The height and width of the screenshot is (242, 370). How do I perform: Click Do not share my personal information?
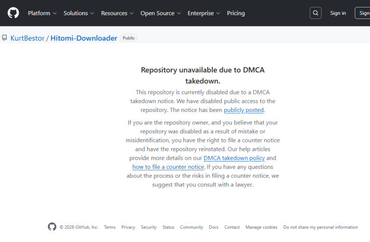point(321,227)
